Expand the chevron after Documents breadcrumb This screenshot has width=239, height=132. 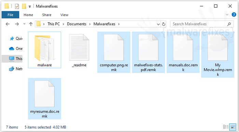[x=90, y=24]
